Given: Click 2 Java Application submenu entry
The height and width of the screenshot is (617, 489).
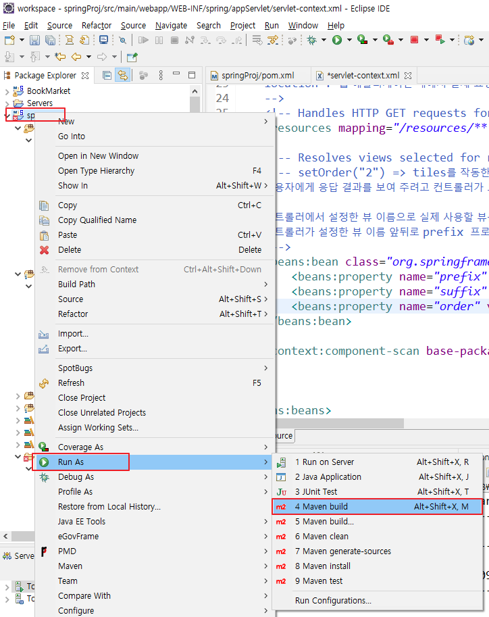Looking at the screenshot, I should (x=378, y=477).
